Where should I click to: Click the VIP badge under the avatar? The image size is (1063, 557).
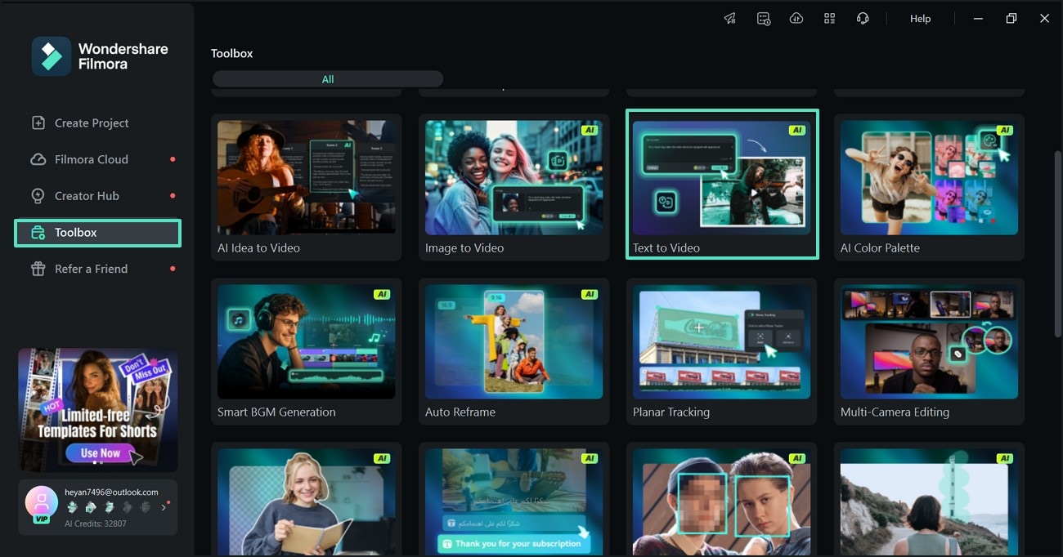[x=40, y=519]
